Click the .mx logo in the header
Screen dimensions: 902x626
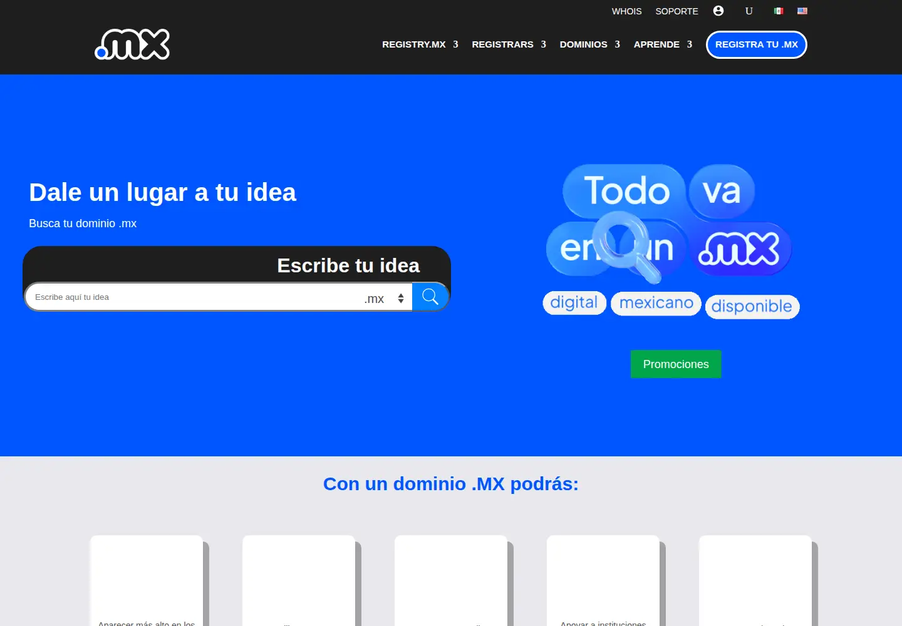click(132, 44)
